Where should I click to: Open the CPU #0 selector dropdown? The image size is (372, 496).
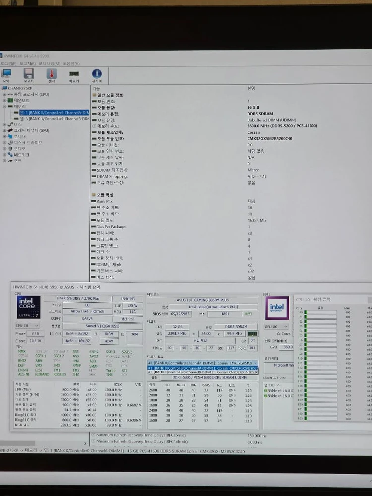[x=27, y=325]
